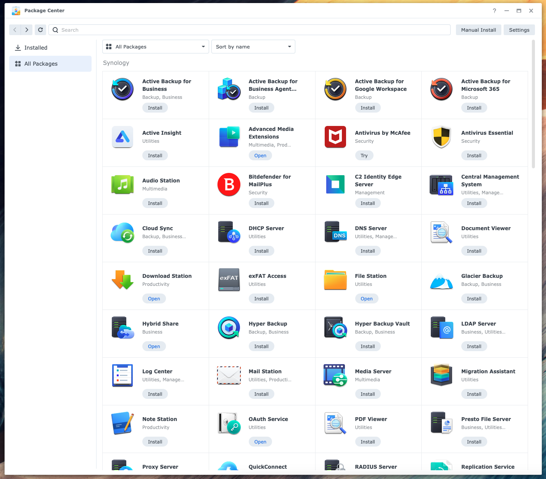Screen dimensions: 546x479
Task: Click the Proxy Server package name
Action: 160,467
